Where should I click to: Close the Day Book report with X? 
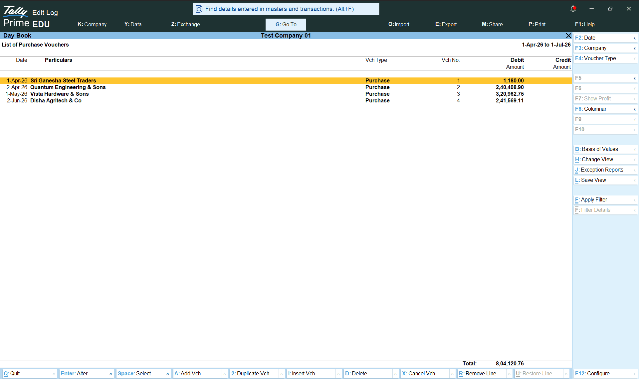[x=568, y=36]
